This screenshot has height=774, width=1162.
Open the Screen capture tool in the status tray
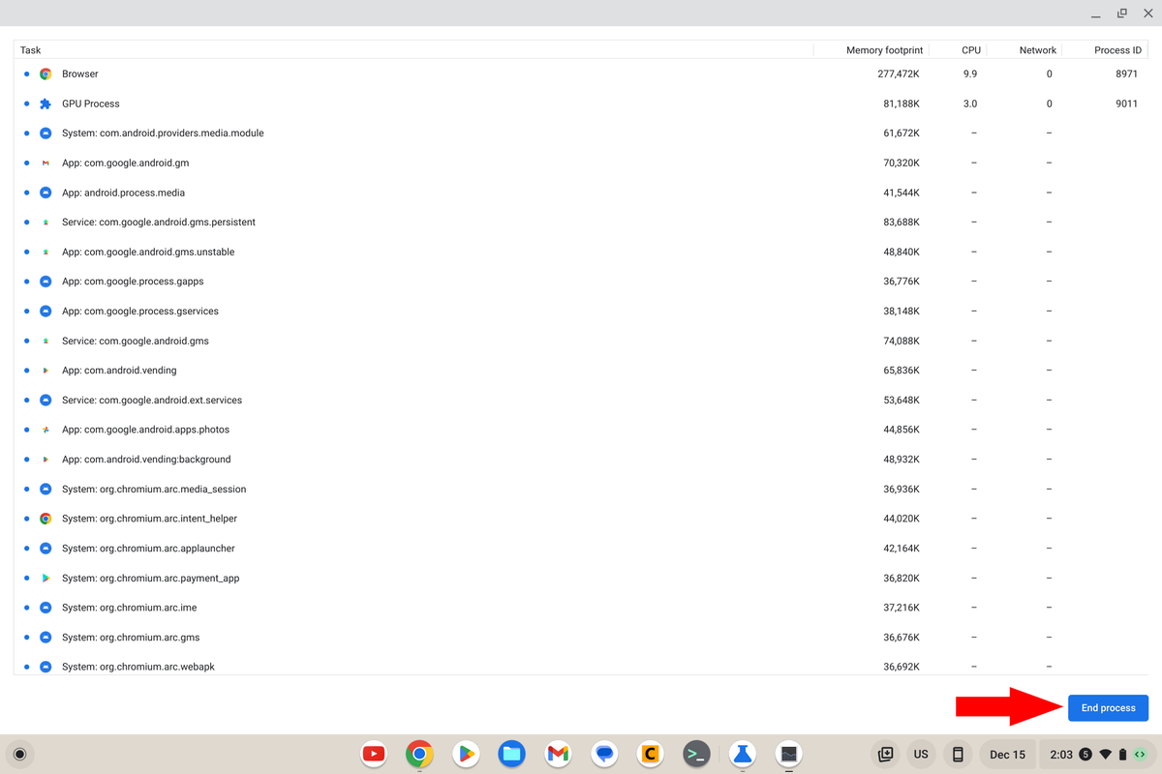pos(884,754)
